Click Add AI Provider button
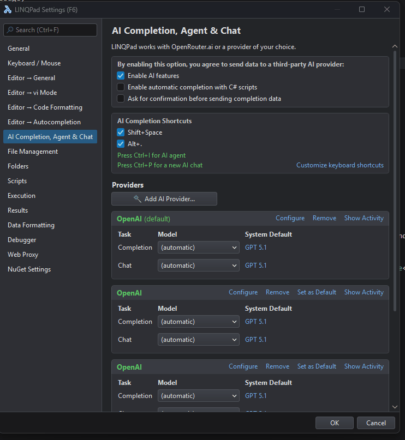This screenshot has height=440, width=405. coord(164,199)
